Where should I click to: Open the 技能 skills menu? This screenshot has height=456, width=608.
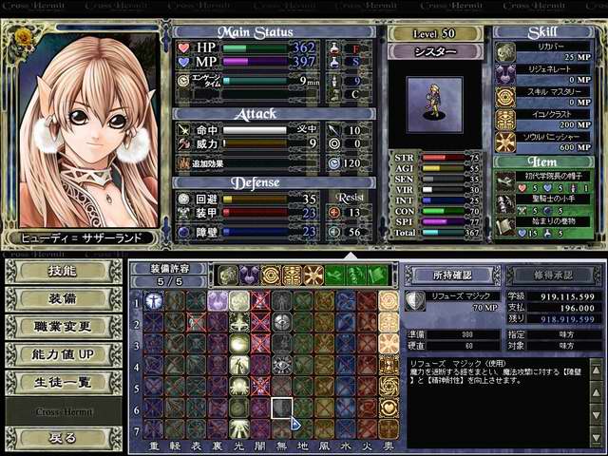point(63,272)
